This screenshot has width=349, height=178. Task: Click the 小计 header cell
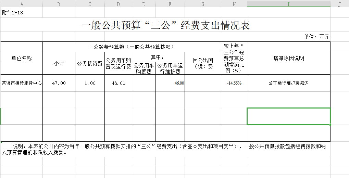tap(59, 63)
